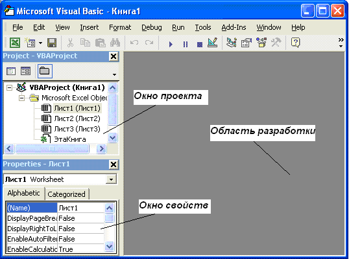Switch to the Categorized tab
This screenshot has width=349, height=259.
coord(67,194)
